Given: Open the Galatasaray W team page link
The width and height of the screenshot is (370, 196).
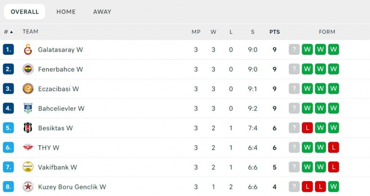Looking at the screenshot, I should point(60,50).
